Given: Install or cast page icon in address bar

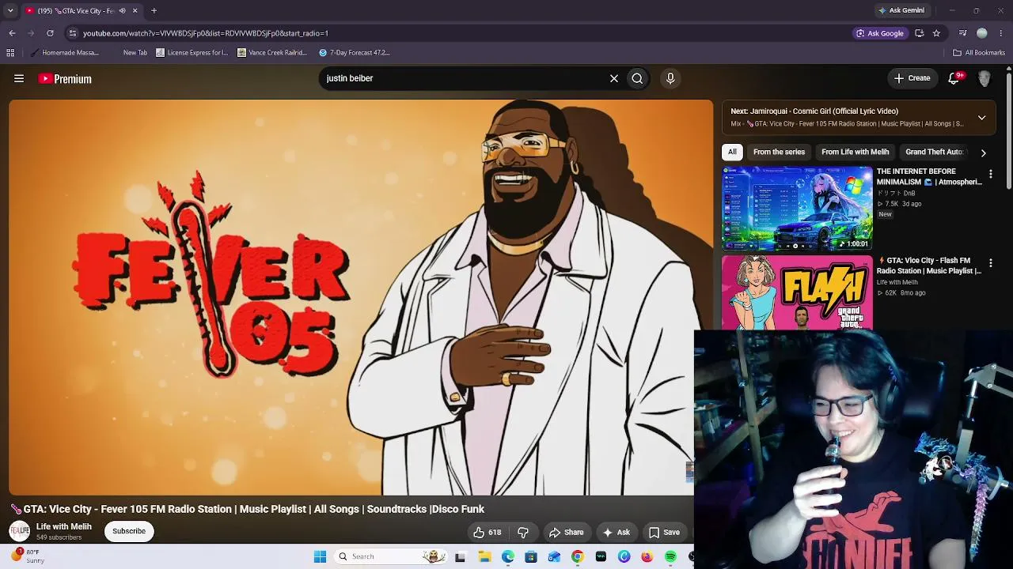Looking at the screenshot, I should tap(920, 33).
